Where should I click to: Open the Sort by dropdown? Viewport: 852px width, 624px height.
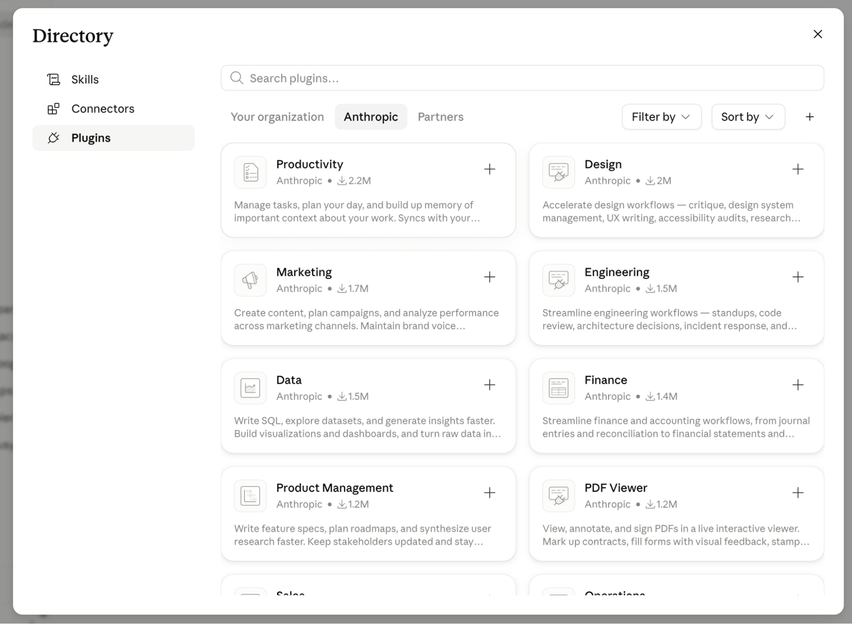(x=748, y=117)
